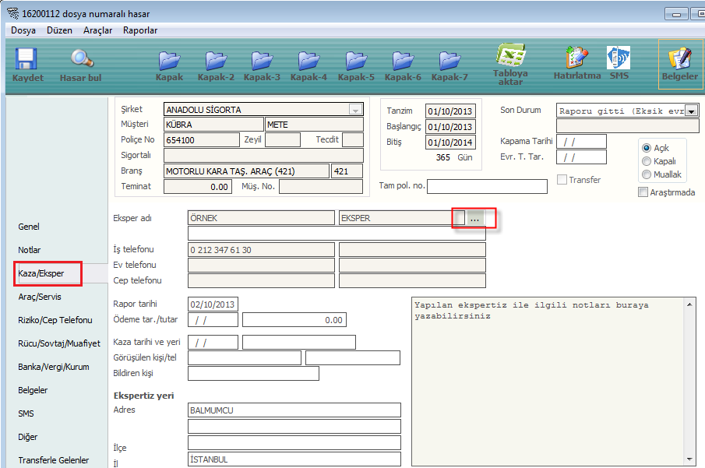The image size is (705, 468).
Task: Open the Kapak-4 folder icon
Action: 308,61
